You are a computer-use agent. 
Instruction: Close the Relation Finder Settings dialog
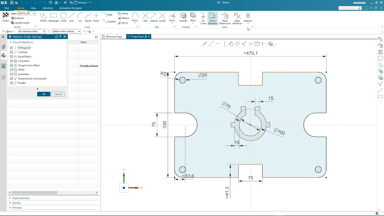pyautogui.click(x=64, y=37)
